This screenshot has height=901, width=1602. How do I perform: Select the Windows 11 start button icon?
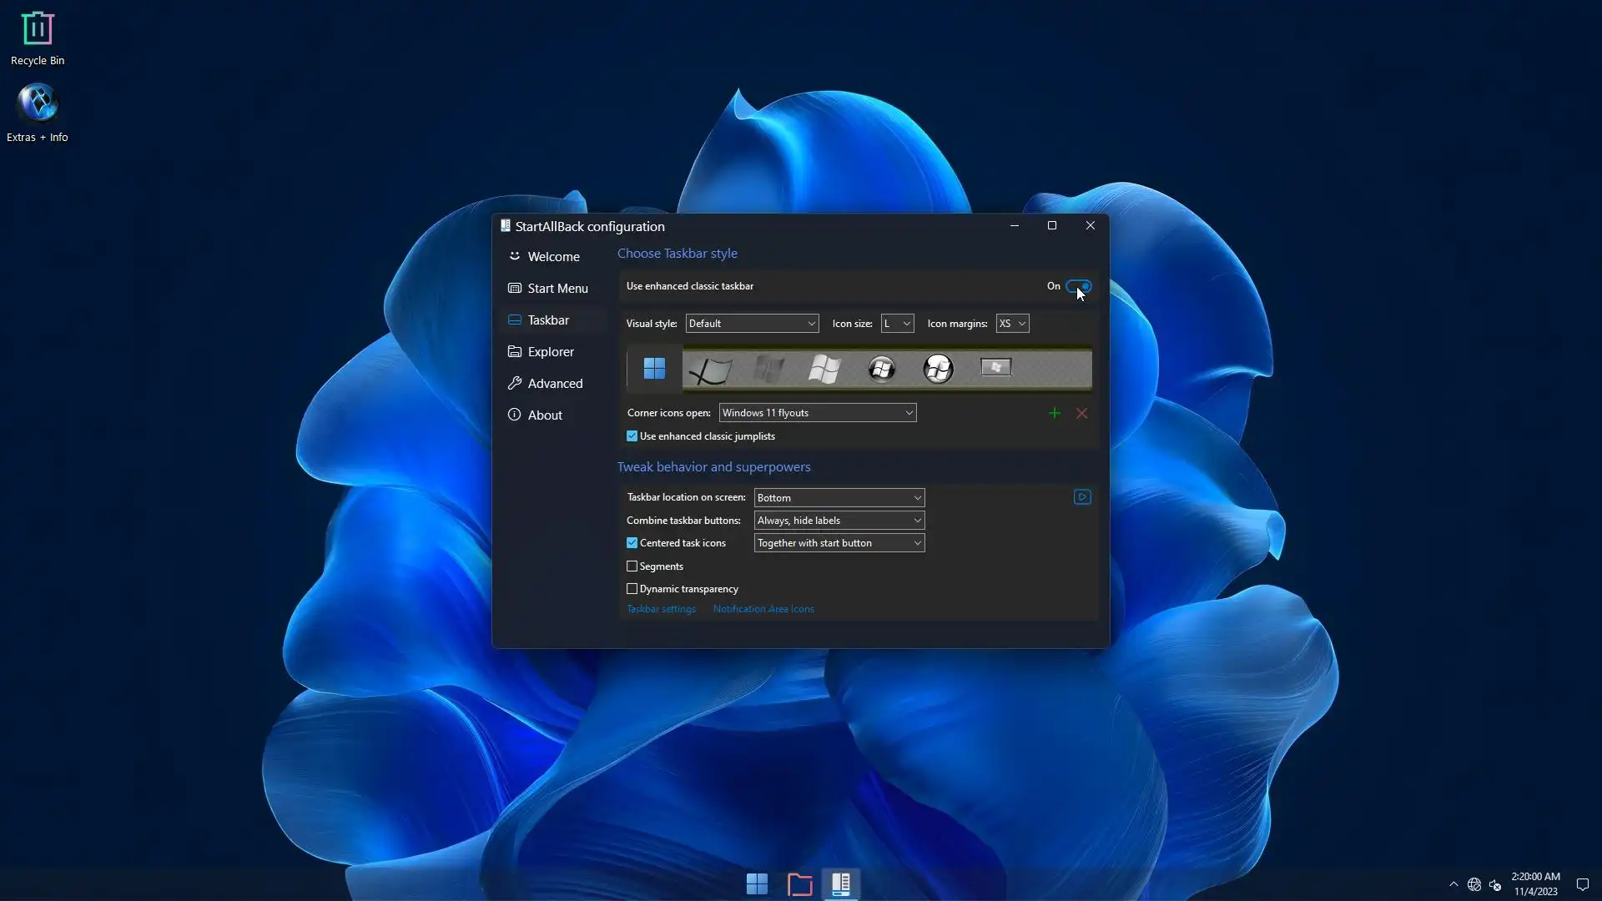click(654, 368)
